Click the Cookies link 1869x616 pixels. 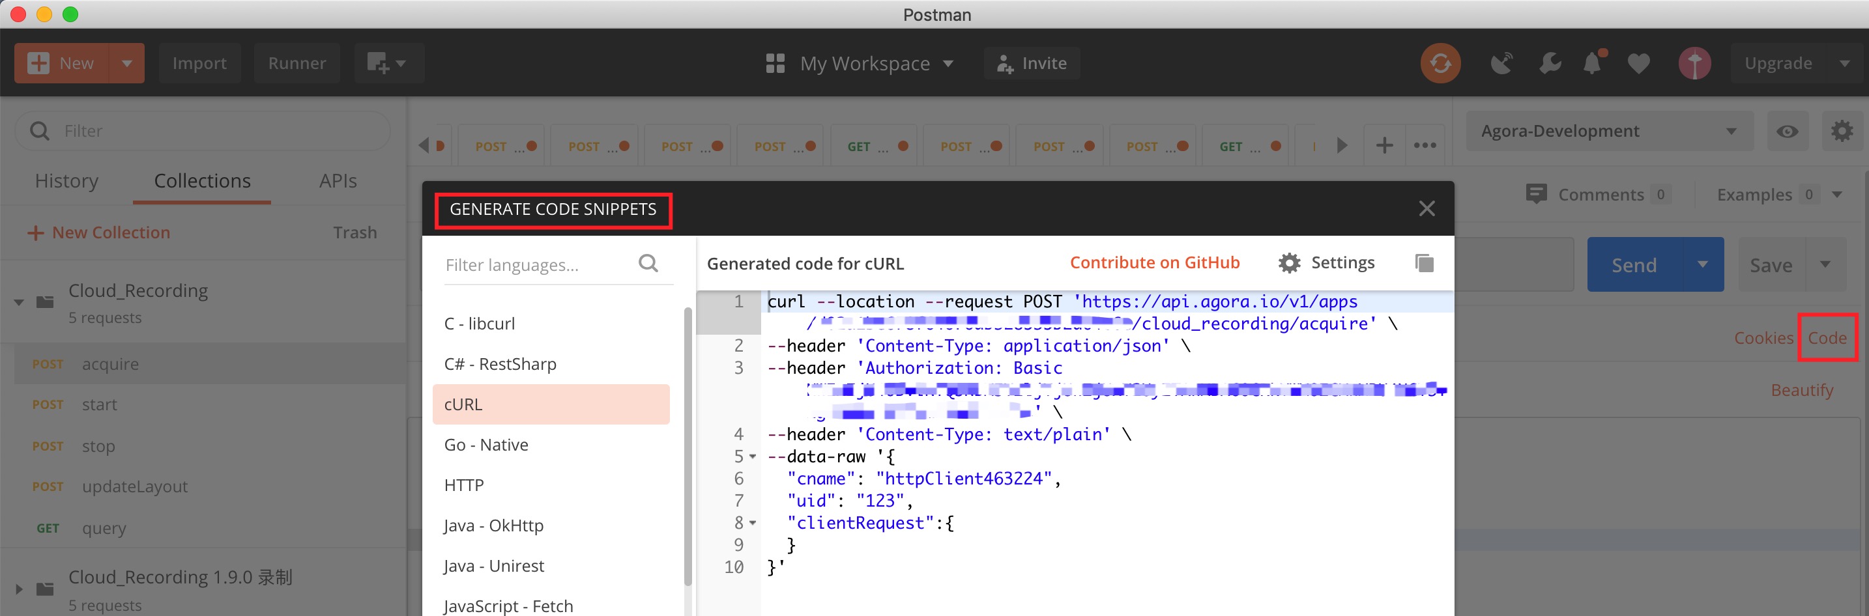(x=1763, y=338)
